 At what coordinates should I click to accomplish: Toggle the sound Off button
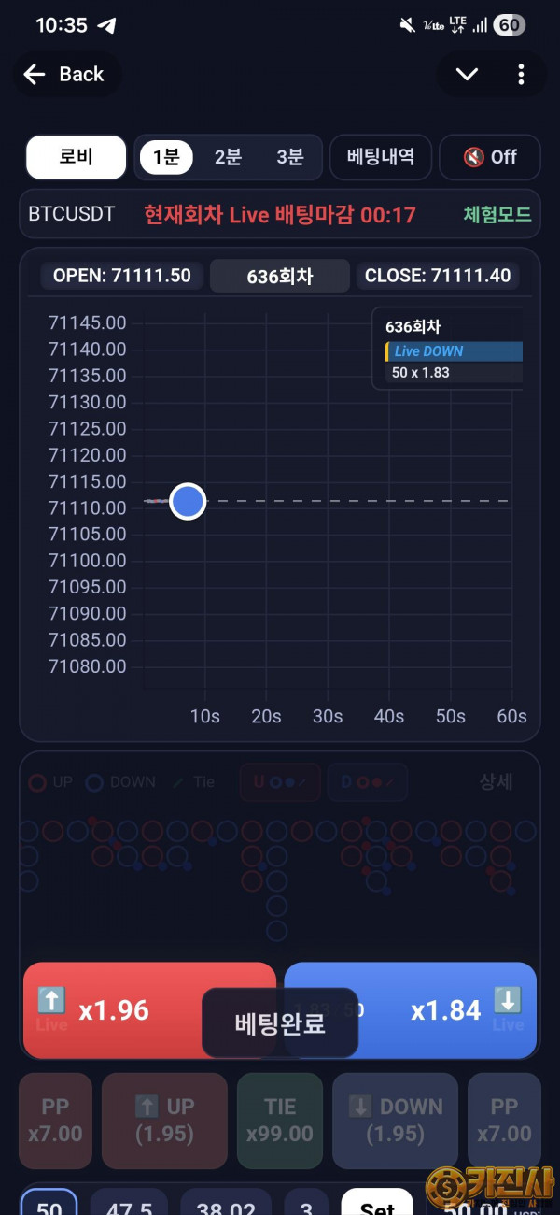490,157
